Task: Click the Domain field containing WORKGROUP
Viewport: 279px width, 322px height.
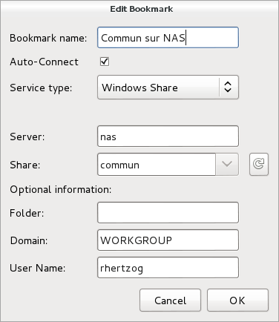Action: coord(168,240)
